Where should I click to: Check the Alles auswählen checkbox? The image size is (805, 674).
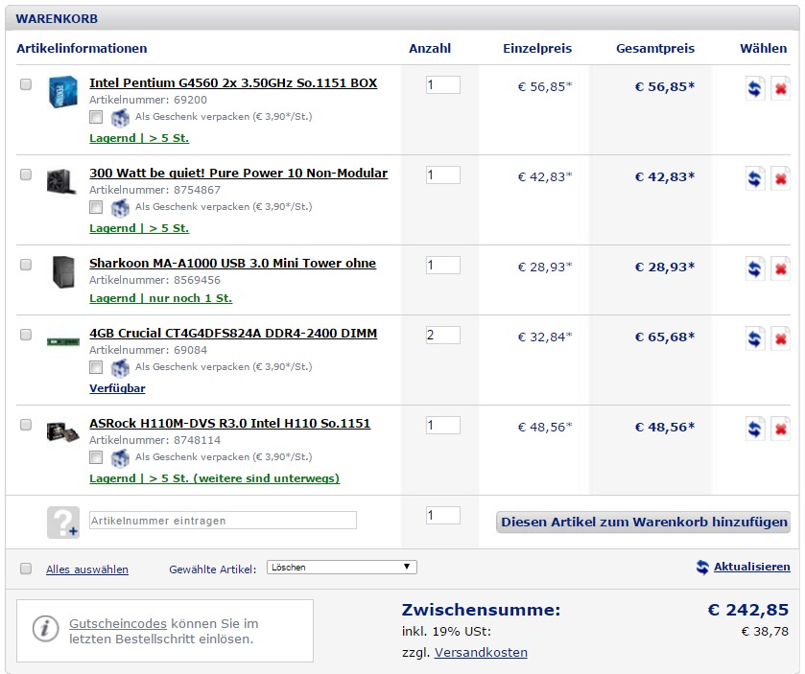26,569
